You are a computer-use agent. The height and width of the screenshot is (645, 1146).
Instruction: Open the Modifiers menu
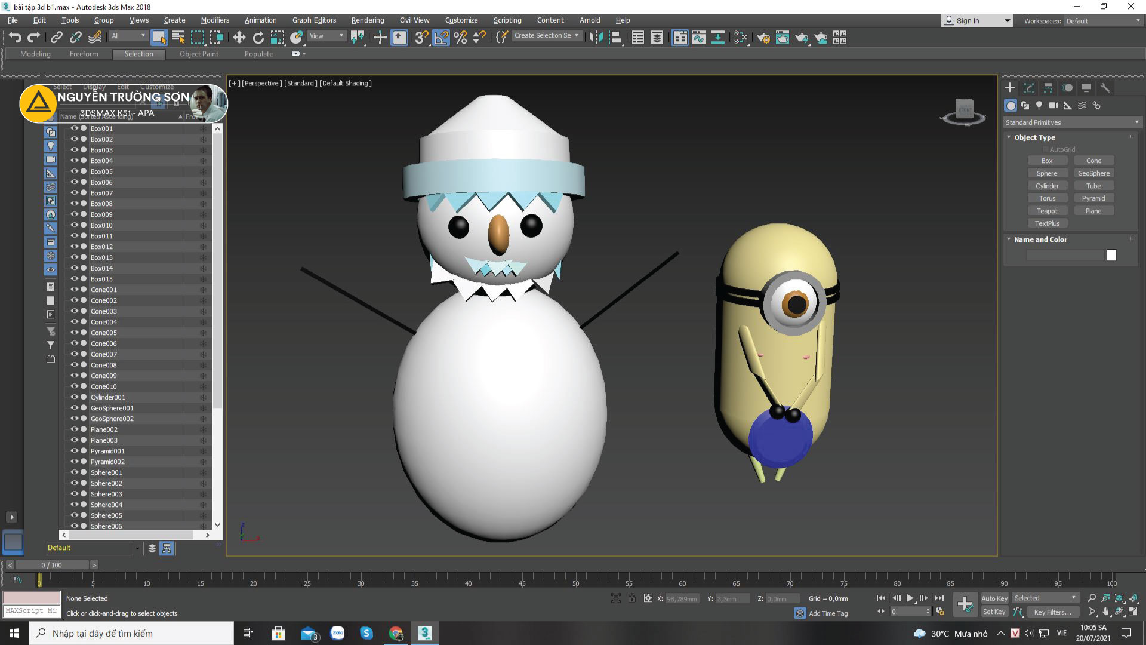click(x=215, y=20)
